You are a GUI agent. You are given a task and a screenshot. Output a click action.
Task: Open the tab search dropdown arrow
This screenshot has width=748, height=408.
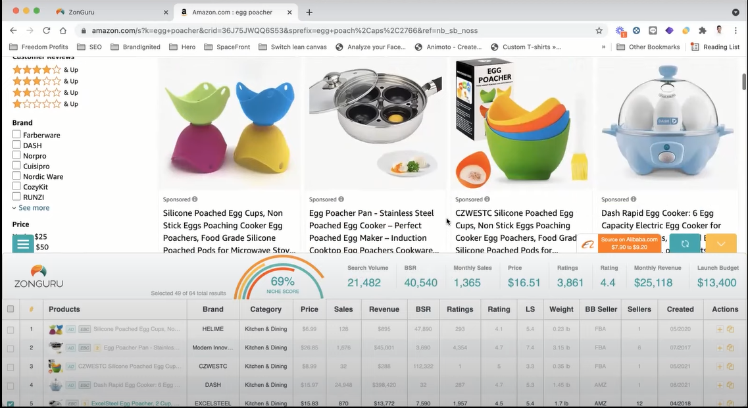click(x=736, y=13)
